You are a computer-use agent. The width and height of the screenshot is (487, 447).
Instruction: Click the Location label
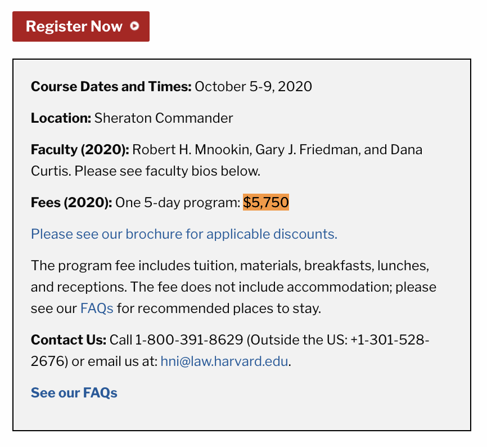pos(61,118)
